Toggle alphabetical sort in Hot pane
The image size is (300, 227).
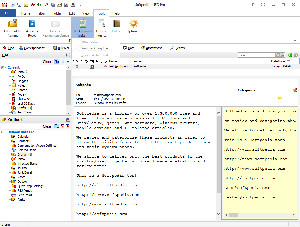(62, 62)
